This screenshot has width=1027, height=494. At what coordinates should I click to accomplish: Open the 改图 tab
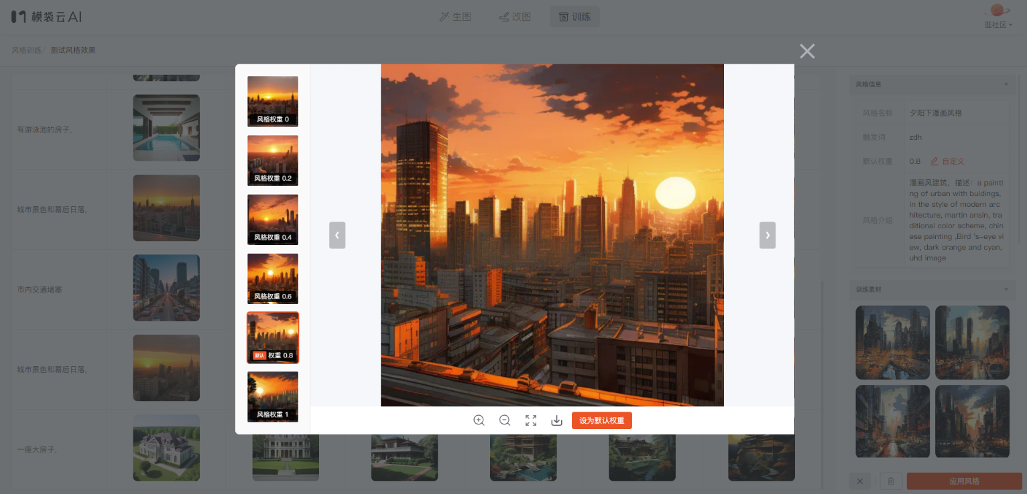(x=515, y=17)
